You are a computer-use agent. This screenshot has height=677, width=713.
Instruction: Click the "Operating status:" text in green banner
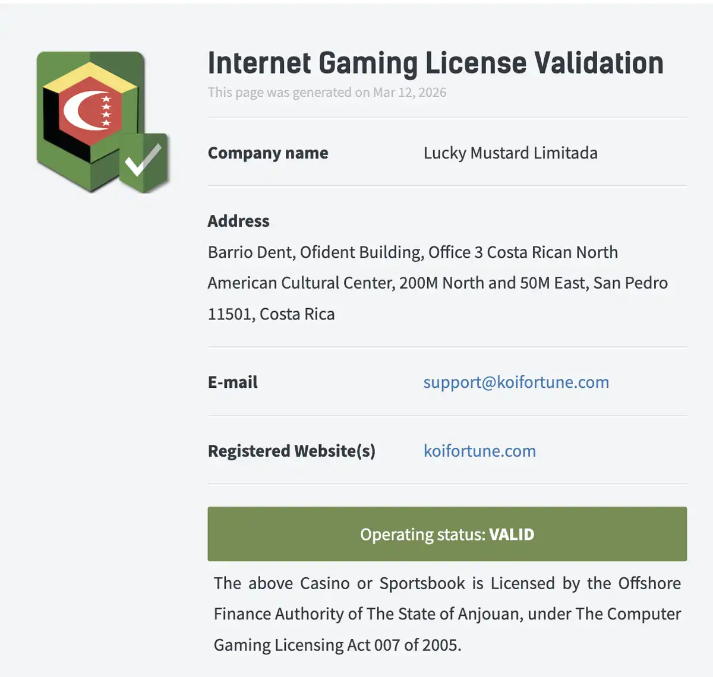point(422,534)
